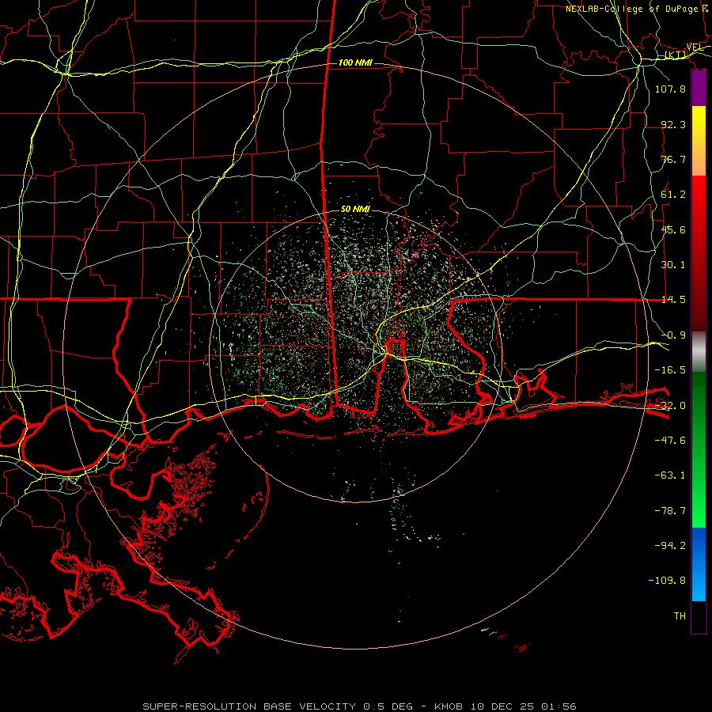
Task: Select the 92.3 velocity scale value
Action: pos(673,124)
